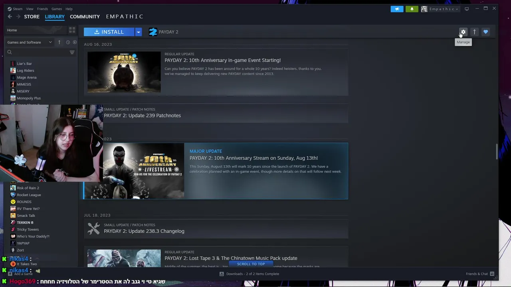Switch to the STORE tab
This screenshot has height=287, width=511.
click(x=32, y=16)
